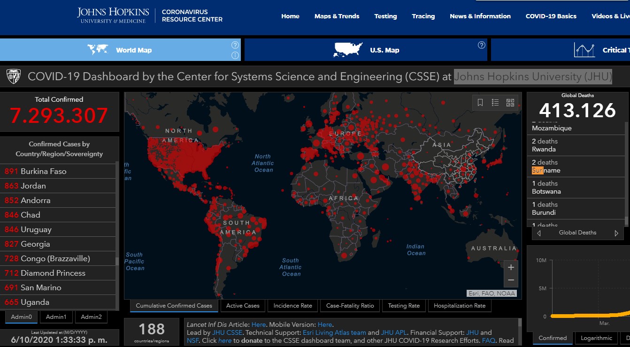
Task: Select Chad in the country list
Action: pos(57,215)
